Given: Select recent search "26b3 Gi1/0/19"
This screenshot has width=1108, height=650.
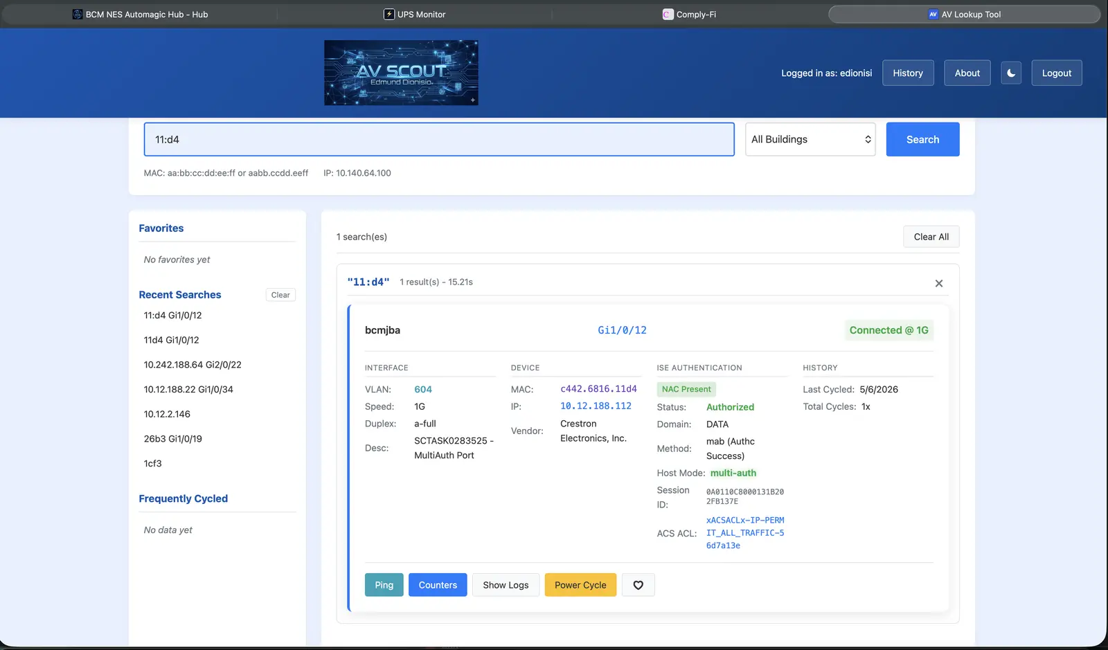Looking at the screenshot, I should 173,439.
